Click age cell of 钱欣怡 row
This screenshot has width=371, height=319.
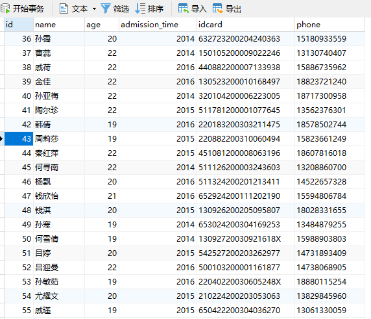coord(102,196)
